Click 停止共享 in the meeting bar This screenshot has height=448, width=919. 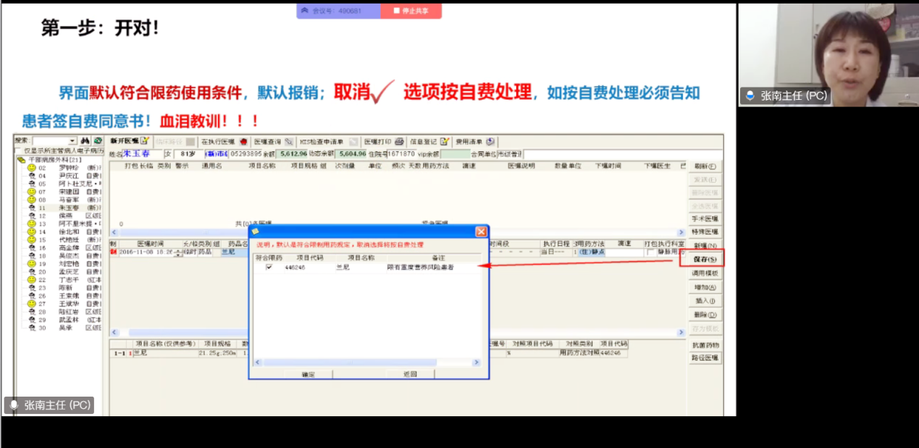click(x=411, y=10)
